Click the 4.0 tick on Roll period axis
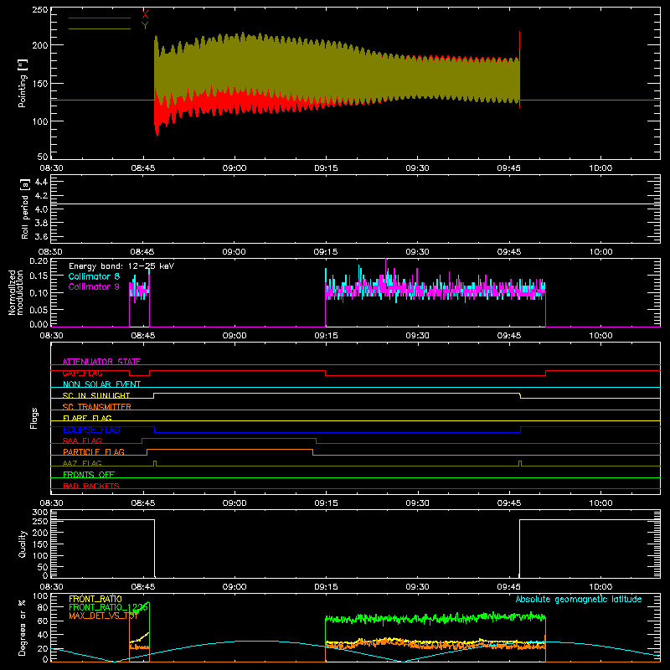This screenshot has height=670, width=670. [x=41, y=209]
